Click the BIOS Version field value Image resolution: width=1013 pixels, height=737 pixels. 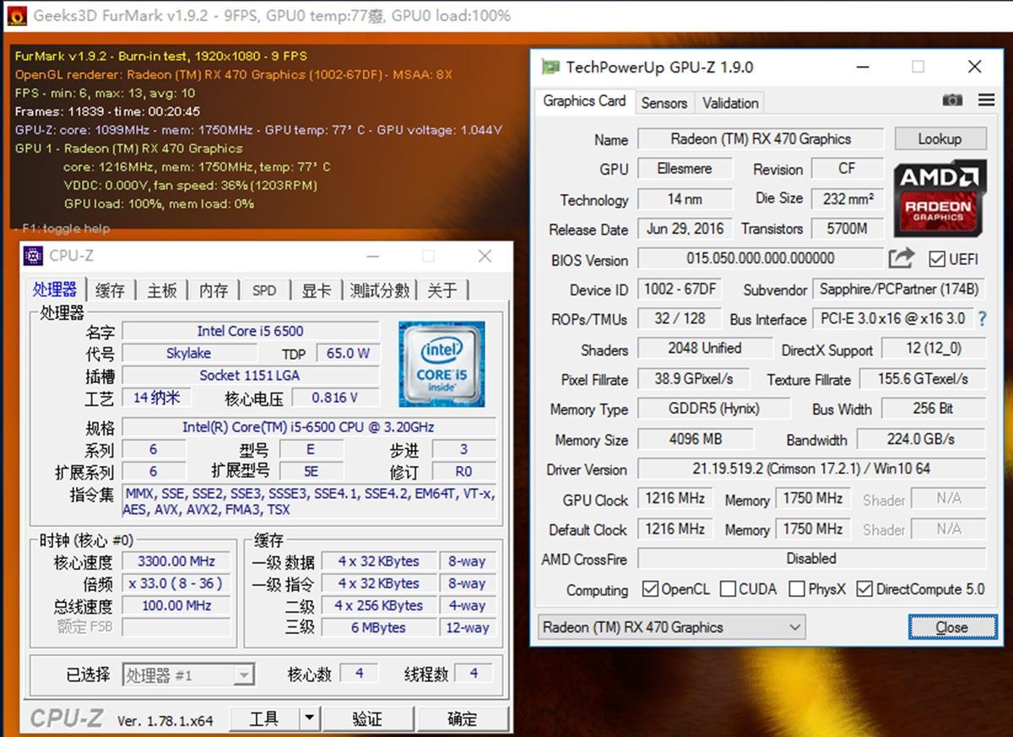(x=760, y=258)
